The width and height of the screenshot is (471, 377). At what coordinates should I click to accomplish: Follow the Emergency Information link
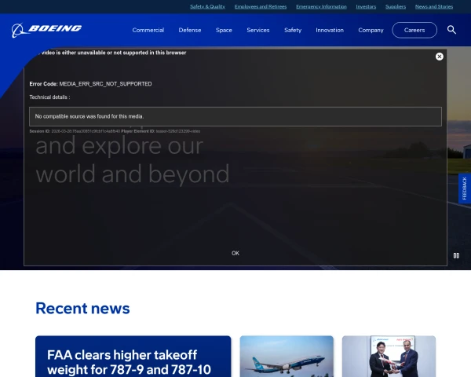321,6
